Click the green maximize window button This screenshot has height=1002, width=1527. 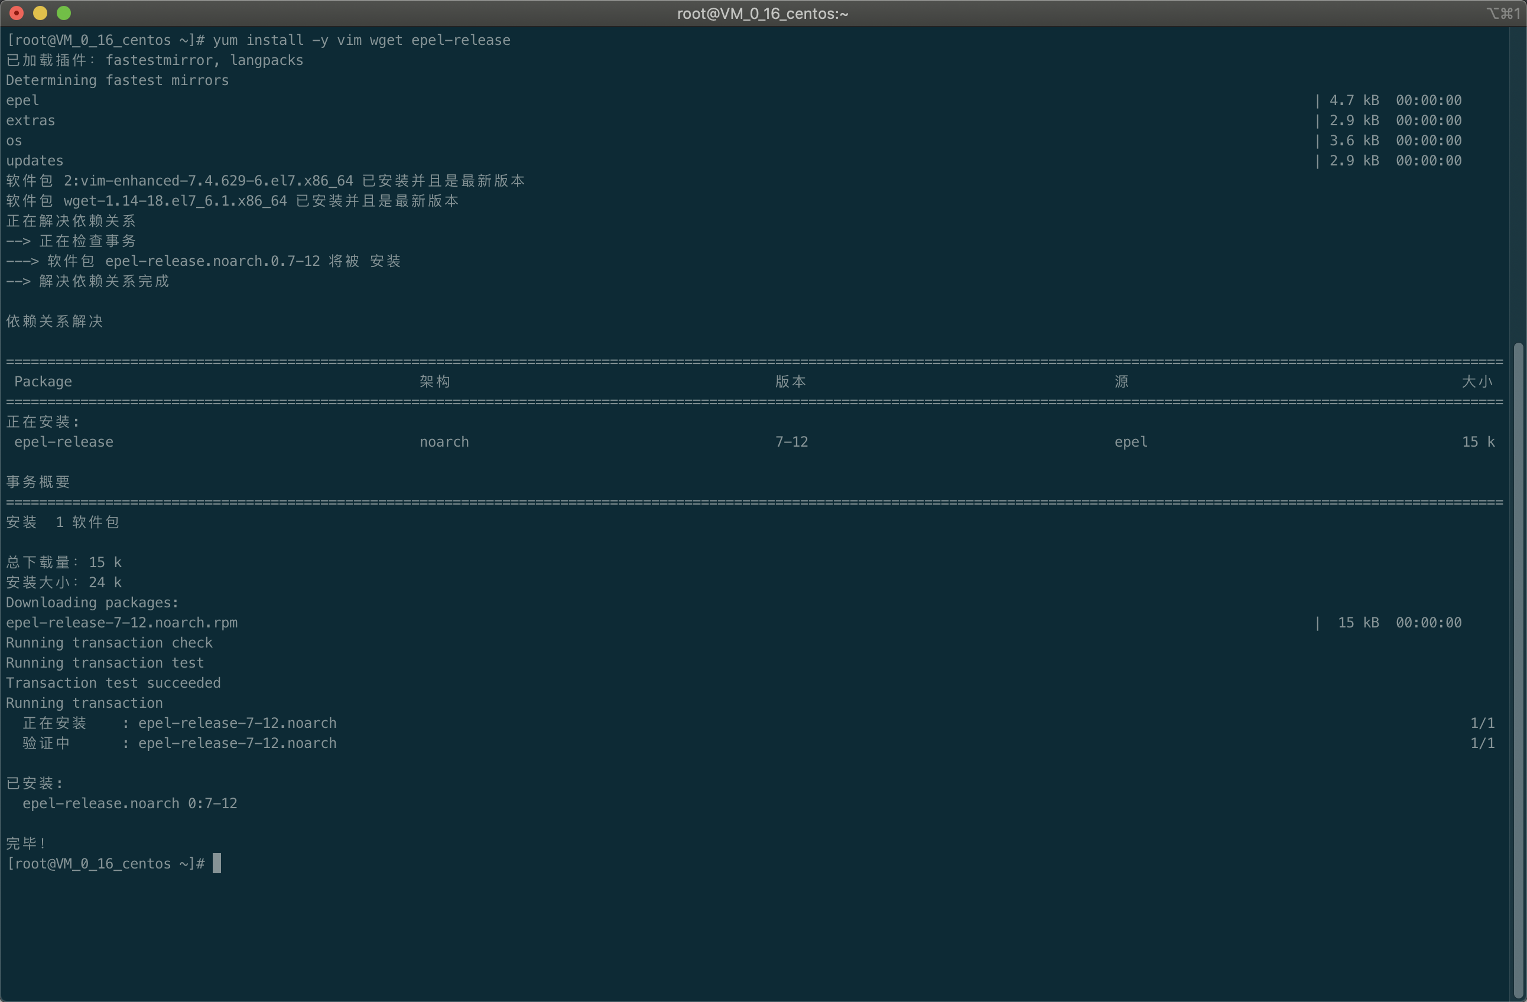pyautogui.click(x=63, y=13)
